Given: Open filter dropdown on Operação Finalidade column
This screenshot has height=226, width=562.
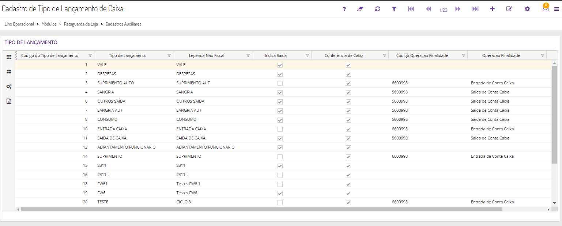Looking at the screenshot, I should (x=542, y=55).
